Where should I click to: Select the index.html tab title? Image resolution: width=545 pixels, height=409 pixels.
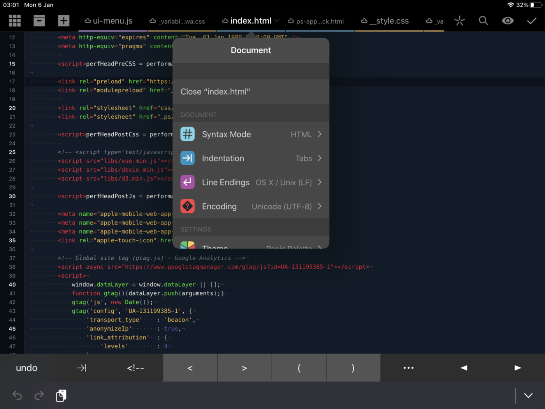pos(251,21)
